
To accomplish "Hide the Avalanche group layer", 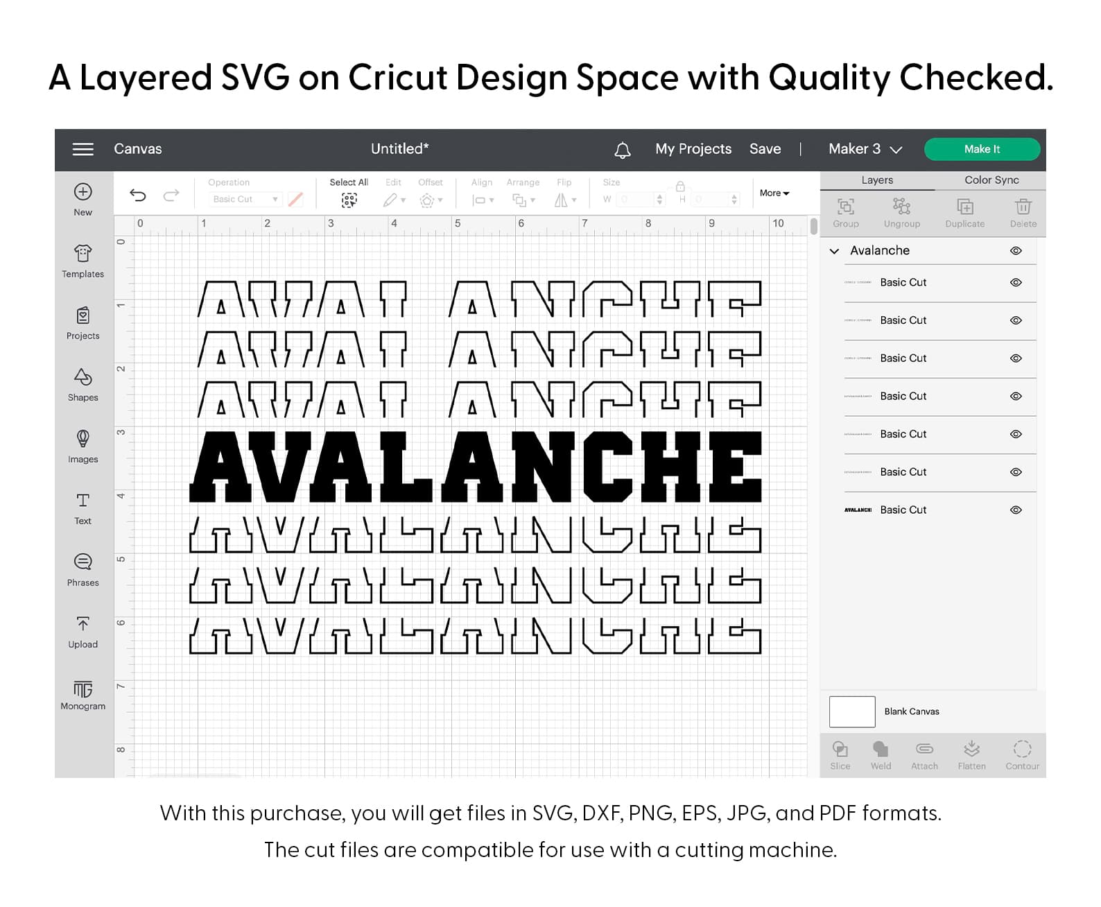I will 1016,251.
